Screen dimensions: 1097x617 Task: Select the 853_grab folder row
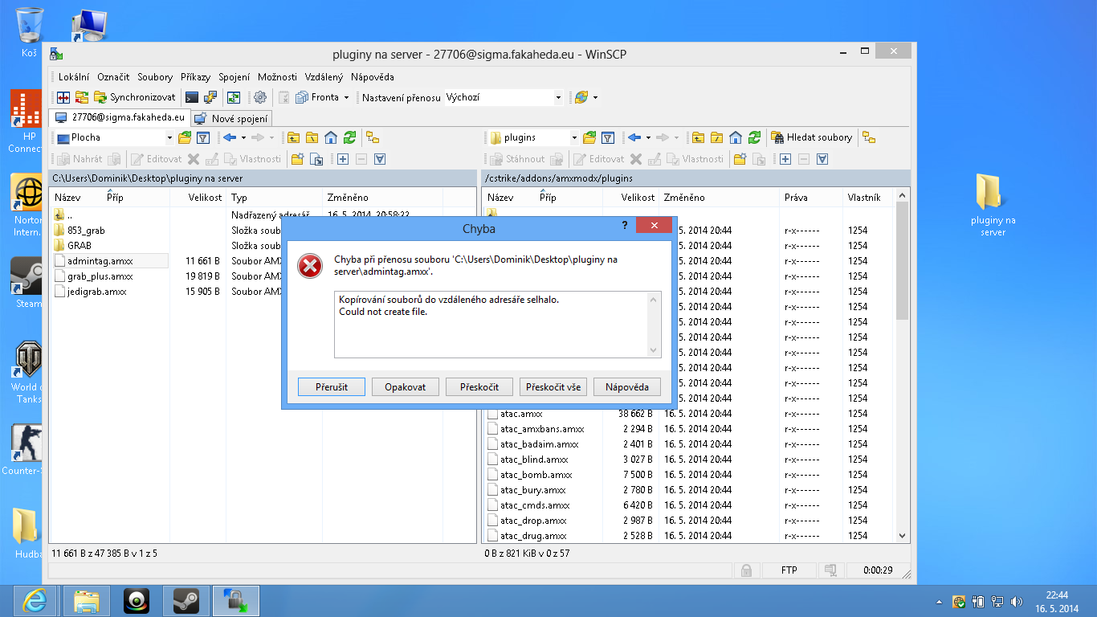click(x=86, y=231)
